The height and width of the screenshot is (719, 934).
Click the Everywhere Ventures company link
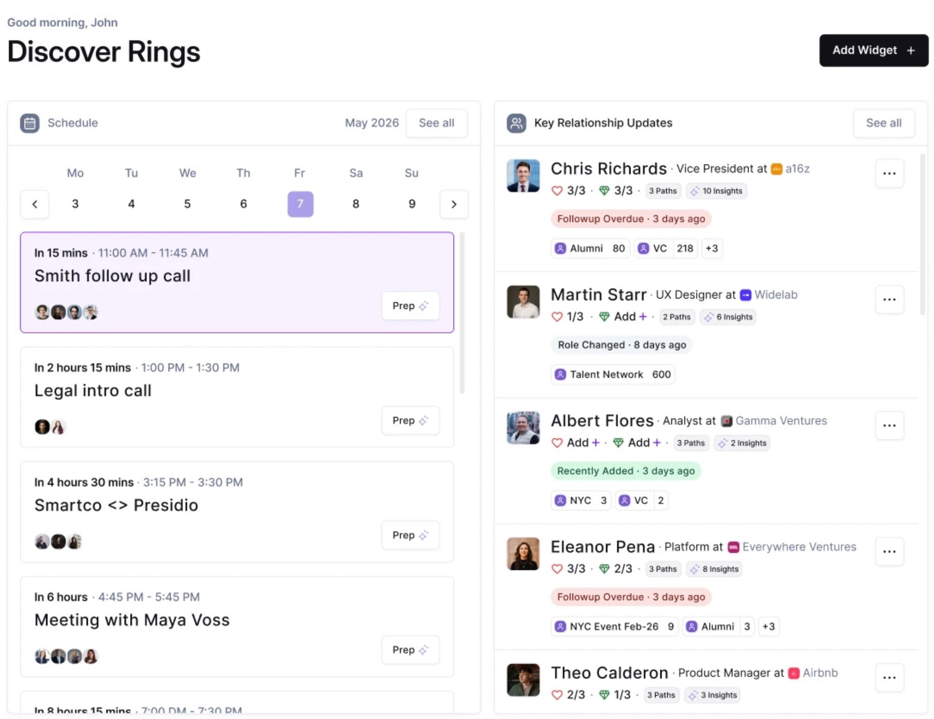click(792, 547)
